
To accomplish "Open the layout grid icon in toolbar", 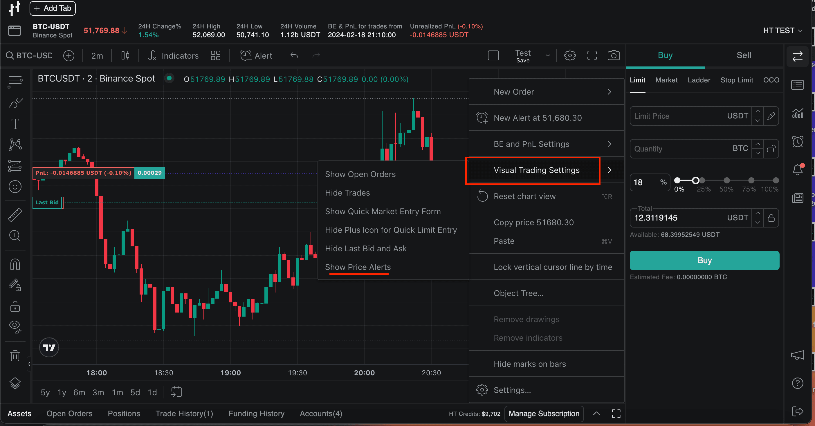I will pyautogui.click(x=215, y=56).
